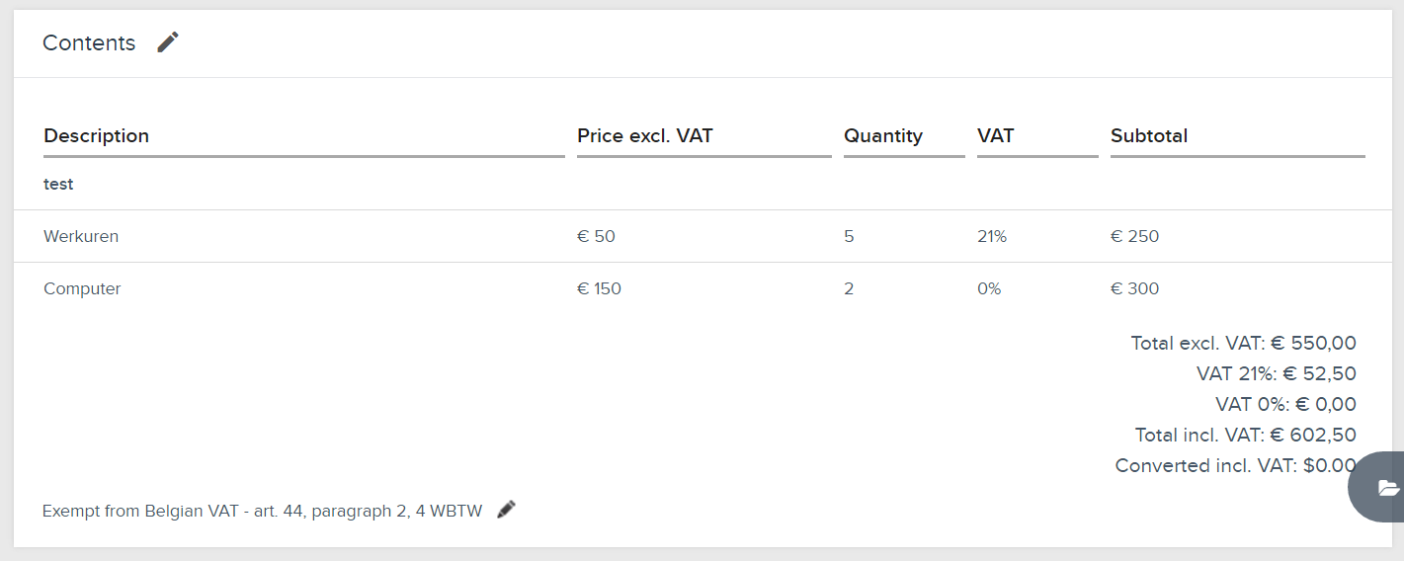This screenshot has height=561, width=1404.
Task: Click the test section title
Action: 58,184
